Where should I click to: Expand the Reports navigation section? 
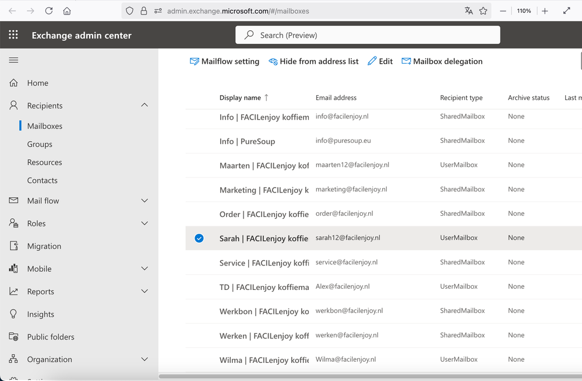coord(144,292)
